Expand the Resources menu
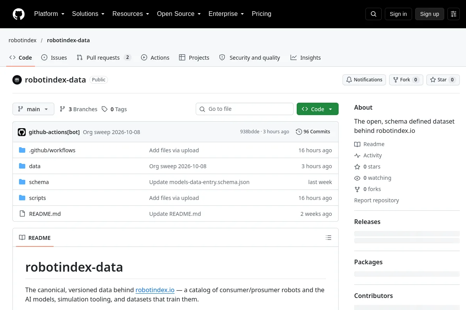The width and height of the screenshot is (466, 310). click(131, 14)
